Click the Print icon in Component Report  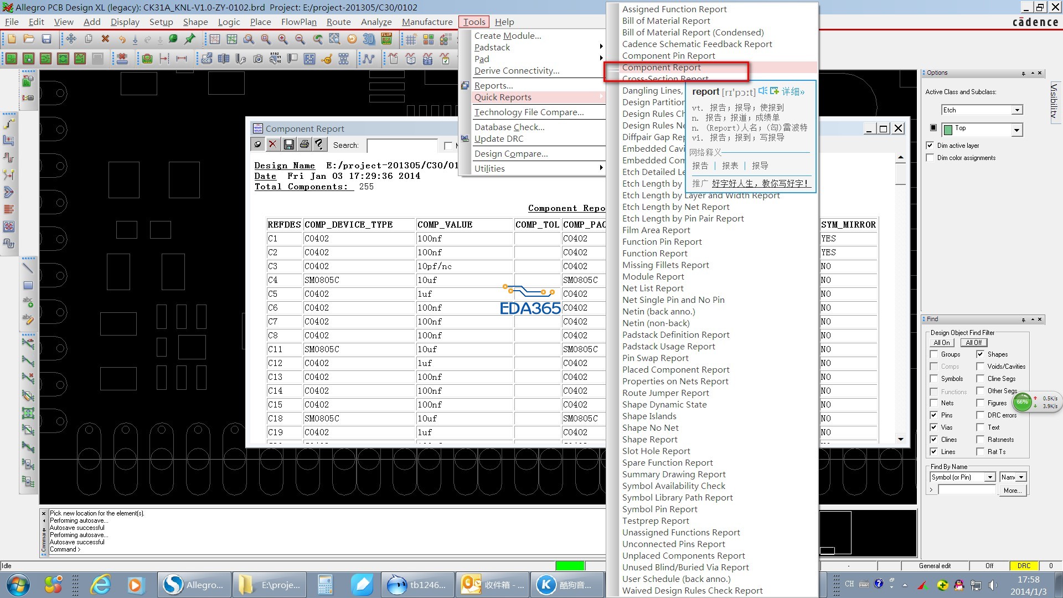coord(304,145)
